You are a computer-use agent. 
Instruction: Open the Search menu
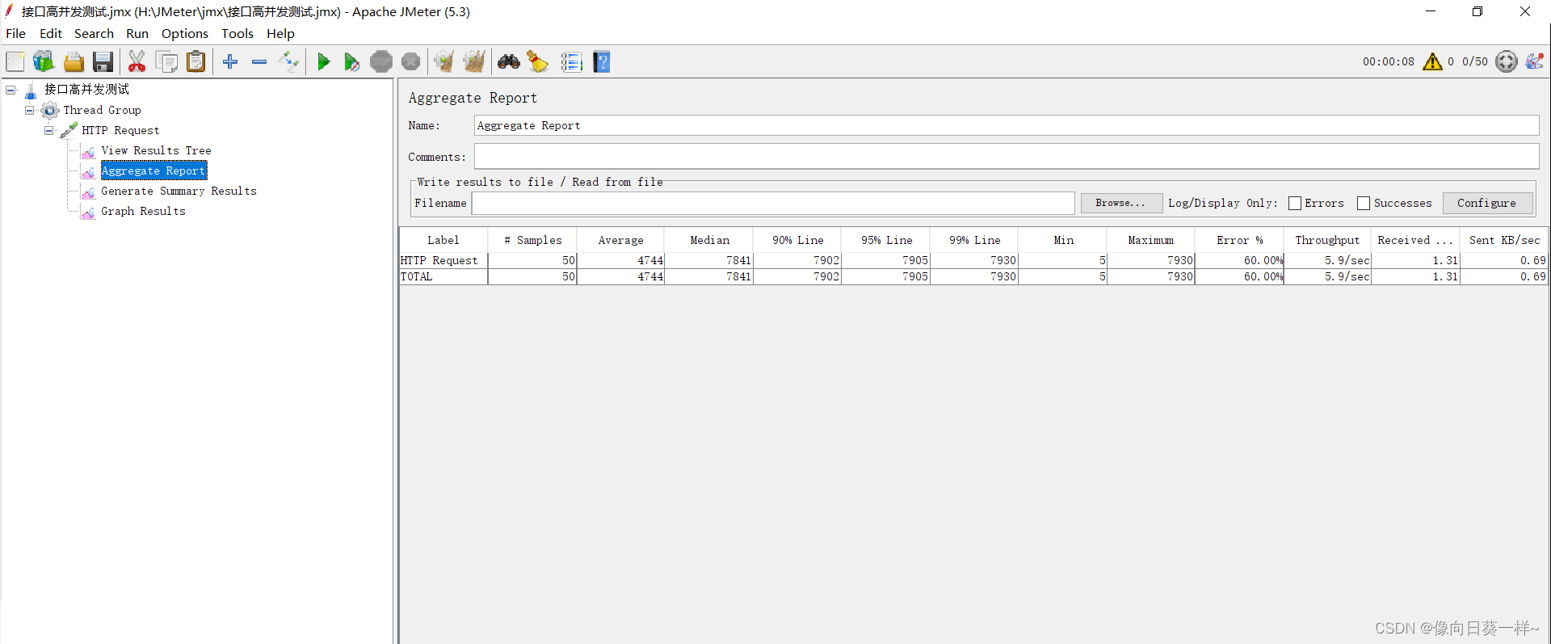[x=94, y=34]
